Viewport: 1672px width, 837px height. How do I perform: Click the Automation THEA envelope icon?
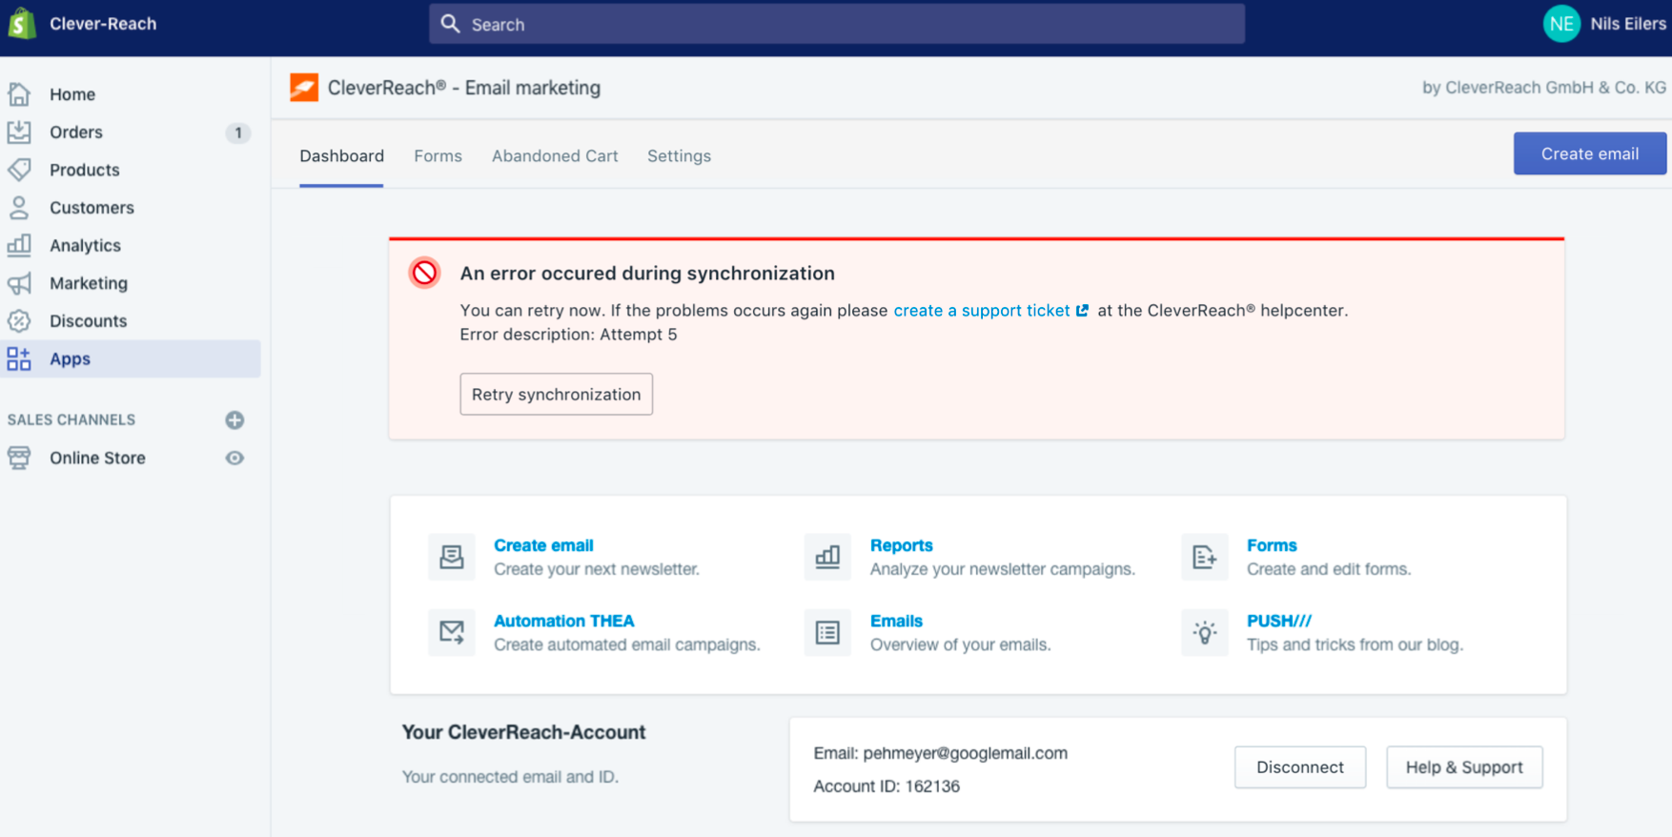451,632
